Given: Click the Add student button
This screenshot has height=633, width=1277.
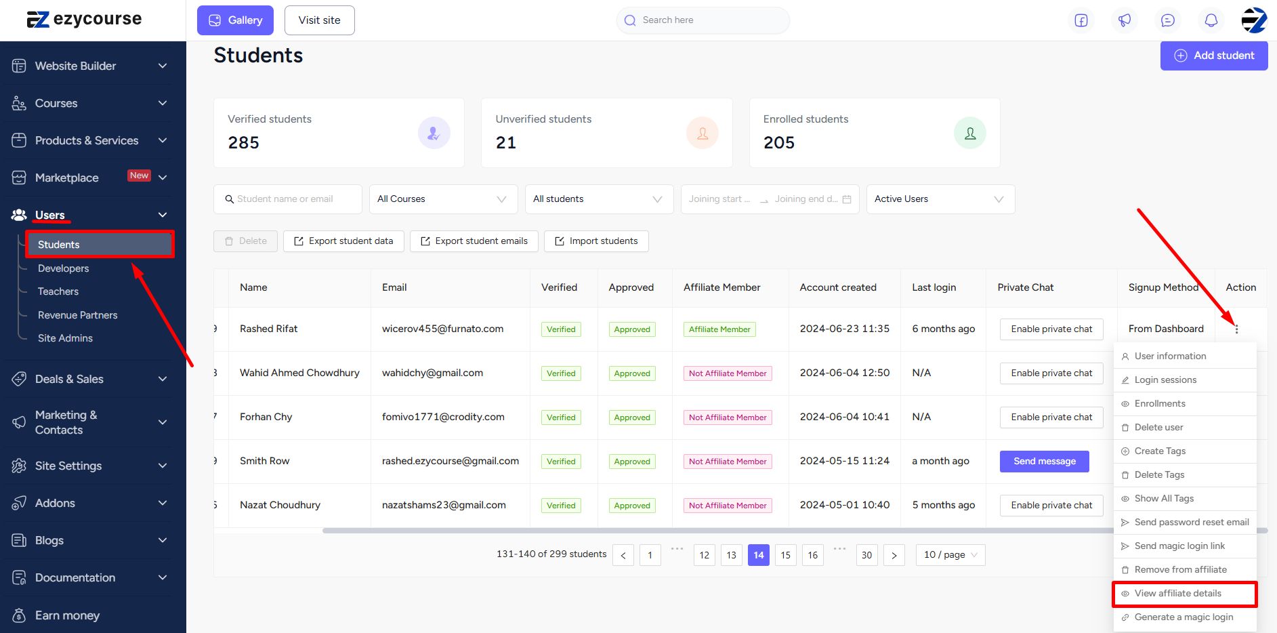Looking at the screenshot, I should tap(1214, 56).
